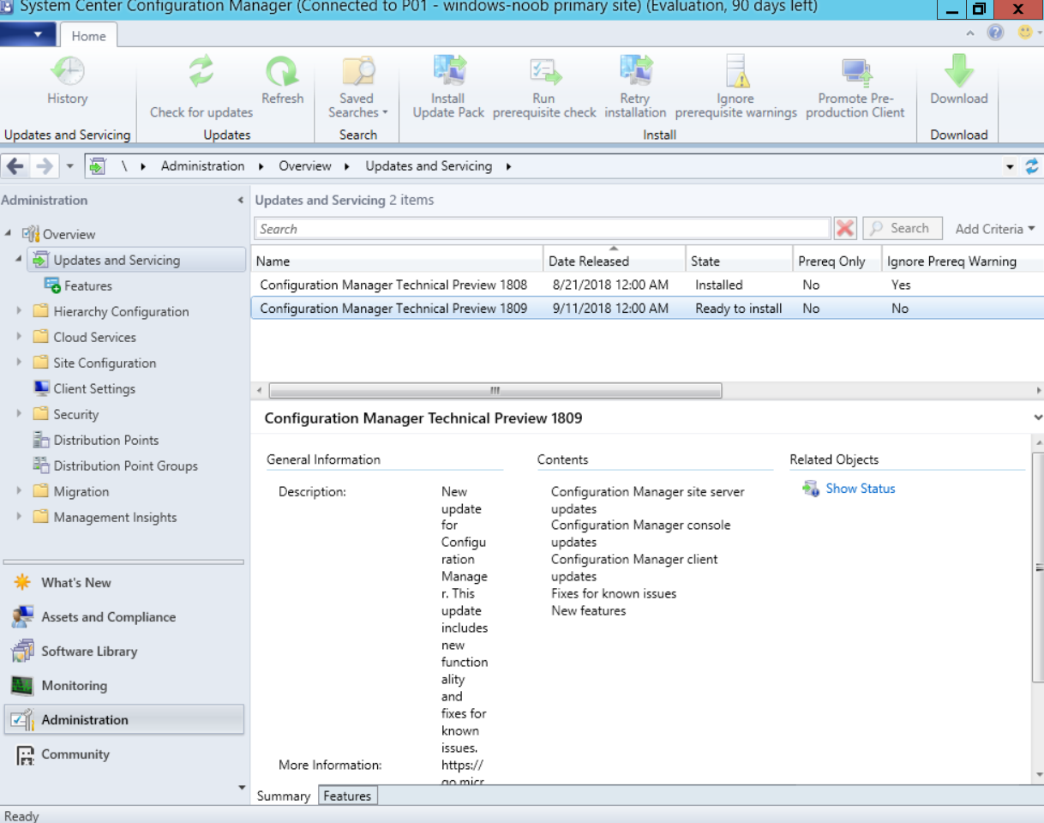1044x823 pixels.
Task: Click the ribbon help question icon
Action: (995, 33)
